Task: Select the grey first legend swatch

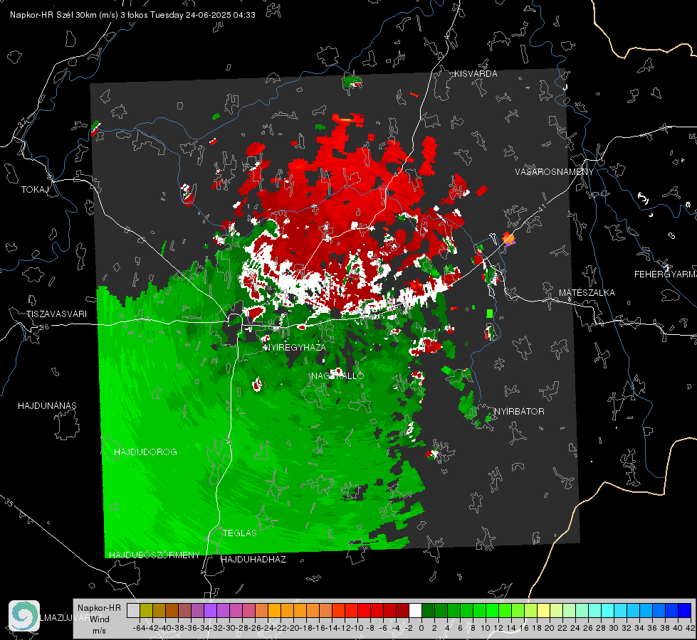Action: 133,610
